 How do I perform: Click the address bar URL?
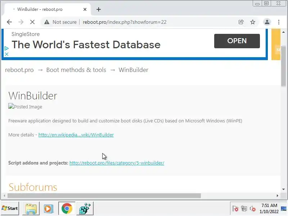pos(125,22)
